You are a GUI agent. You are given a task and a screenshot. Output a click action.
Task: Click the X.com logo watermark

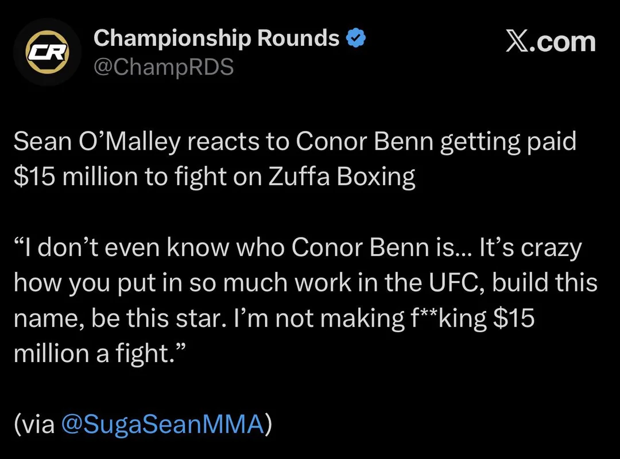pyautogui.click(x=550, y=42)
